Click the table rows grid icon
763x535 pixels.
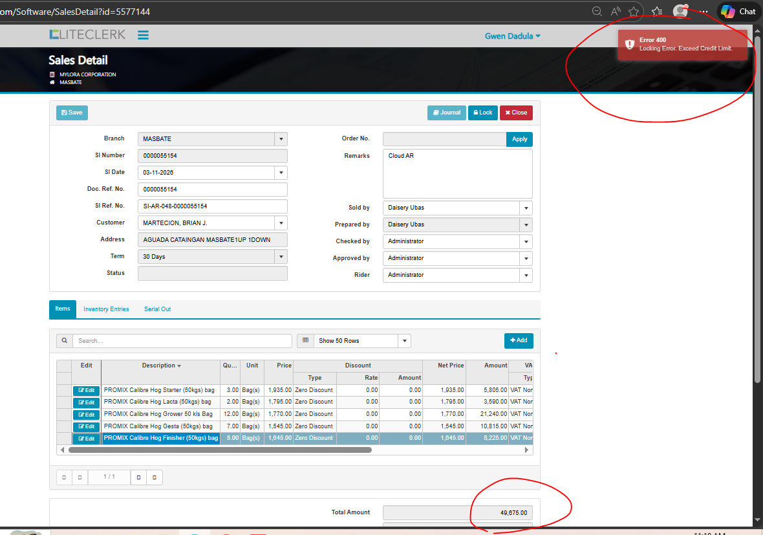(x=305, y=340)
